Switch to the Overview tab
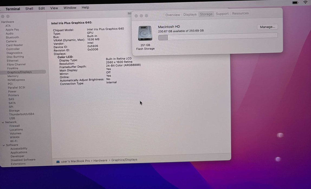This screenshot has height=189, width=311. 173,15
